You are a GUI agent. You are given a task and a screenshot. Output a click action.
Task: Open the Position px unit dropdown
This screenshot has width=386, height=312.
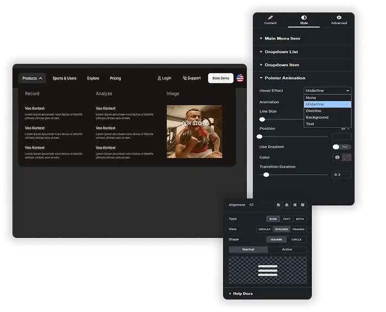click(345, 129)
